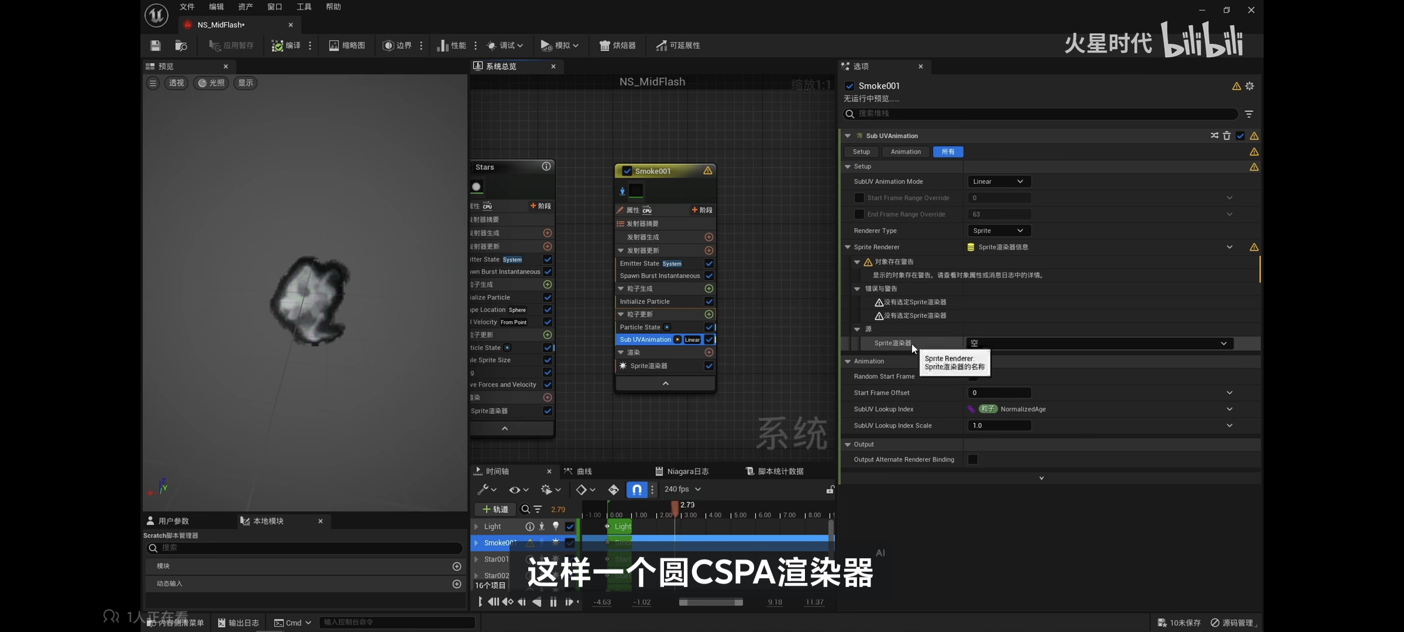Click the Animation filter button
Image resolution: width=1404 pixels, height=632 pixels.
pyautogui.click(x=905, y=152)
